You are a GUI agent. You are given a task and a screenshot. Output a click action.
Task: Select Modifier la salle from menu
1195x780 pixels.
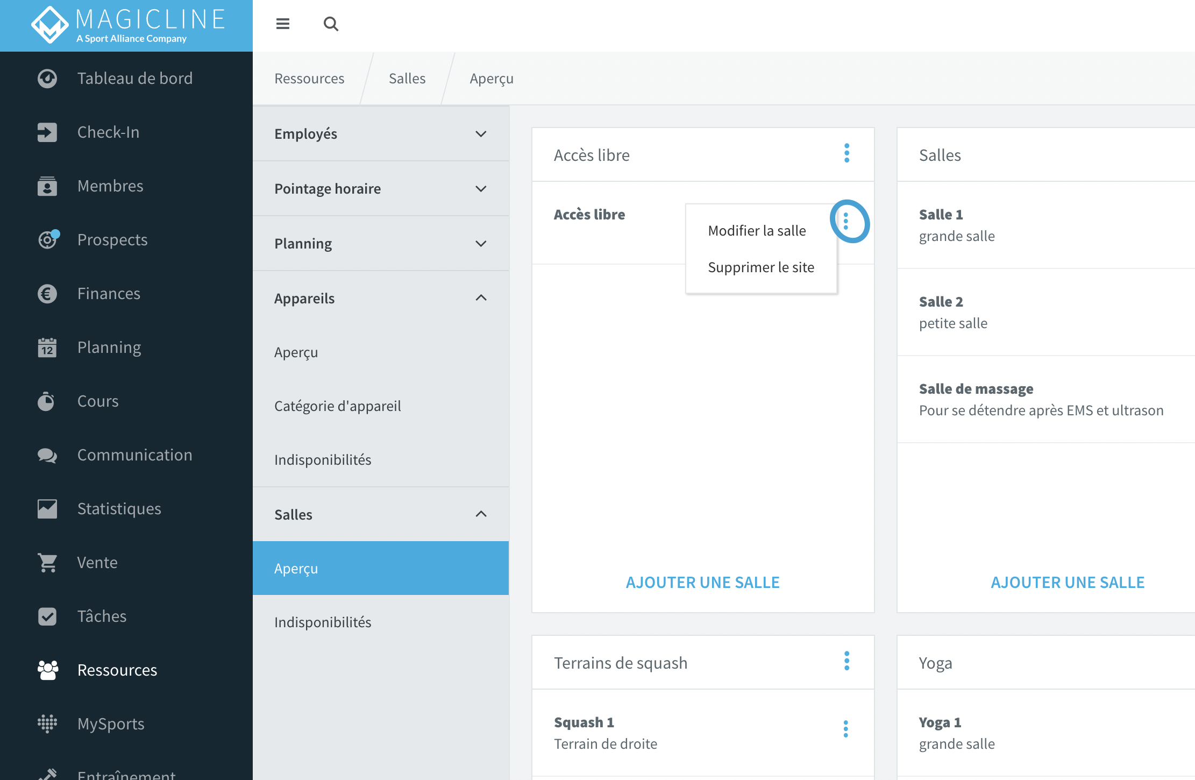(x=757, y=231)
